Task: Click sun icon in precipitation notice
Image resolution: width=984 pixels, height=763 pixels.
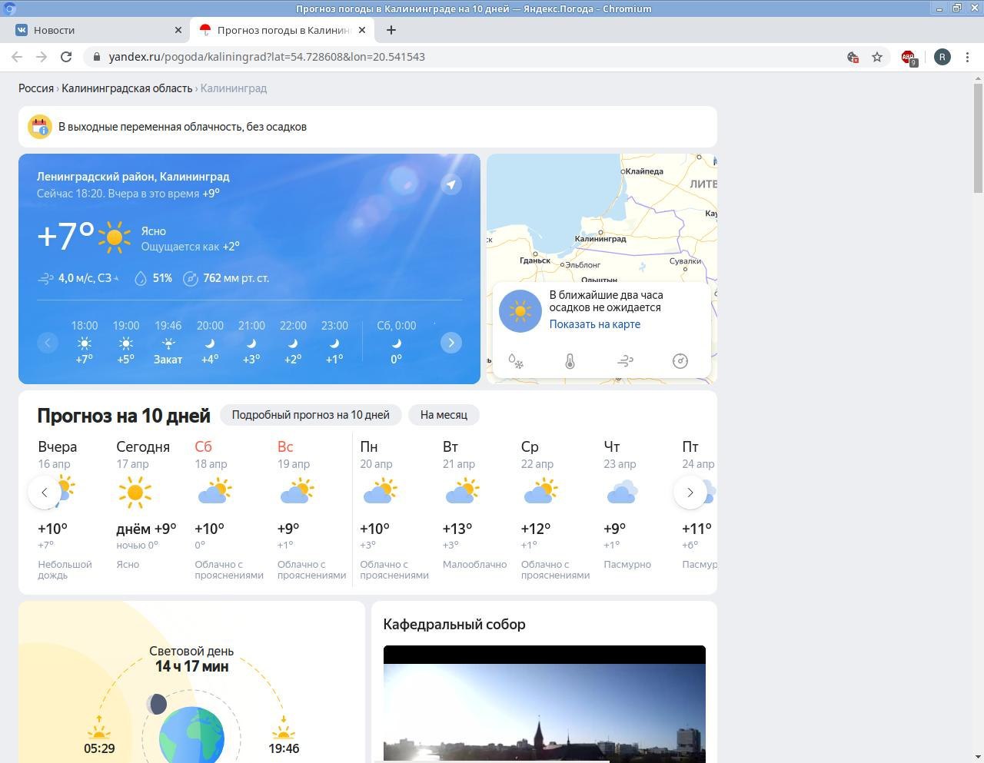Action: pyautogui.click(x=520, y=311)
